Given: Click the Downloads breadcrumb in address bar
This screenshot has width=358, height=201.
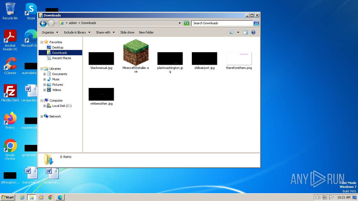Looking at the screenshot, I should pos(89,23).
